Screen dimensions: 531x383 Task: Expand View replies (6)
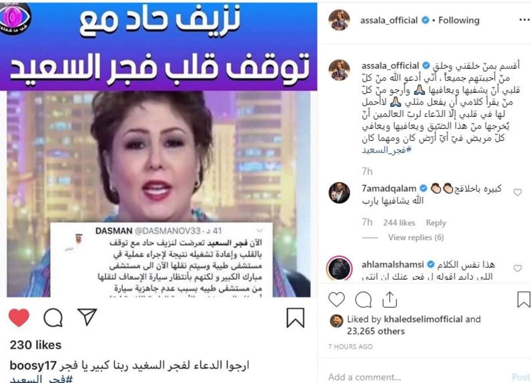416,237
